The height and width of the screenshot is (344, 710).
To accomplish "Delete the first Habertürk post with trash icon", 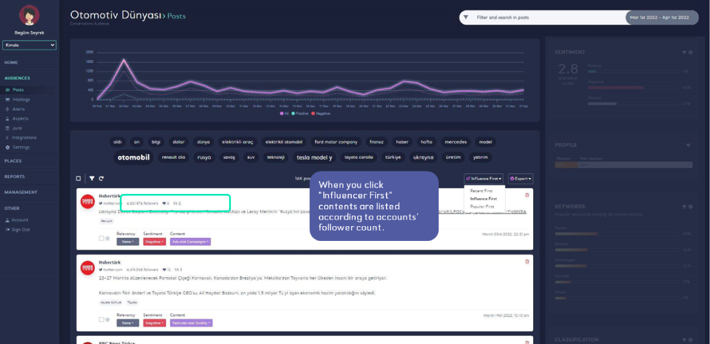I will (527, 195).
